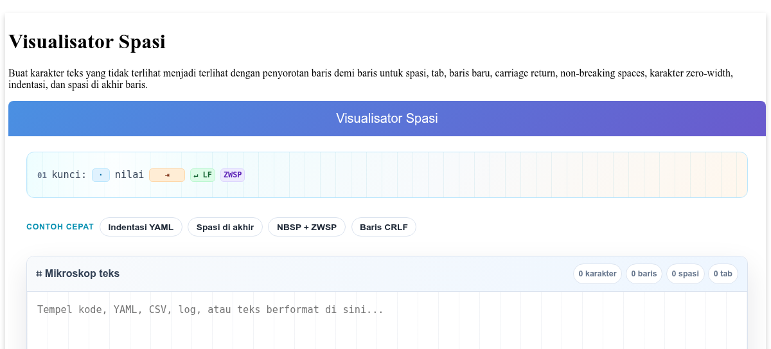Click the blue space dot token in legend
The image size is (771, 349).
(101, 175)
